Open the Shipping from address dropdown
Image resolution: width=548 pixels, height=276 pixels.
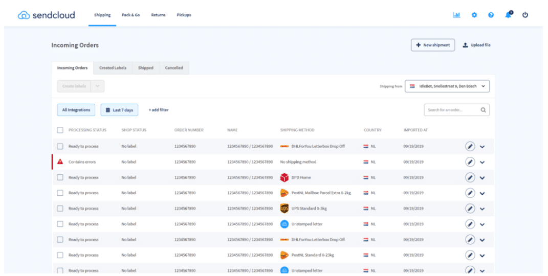(x=447, y=86)
